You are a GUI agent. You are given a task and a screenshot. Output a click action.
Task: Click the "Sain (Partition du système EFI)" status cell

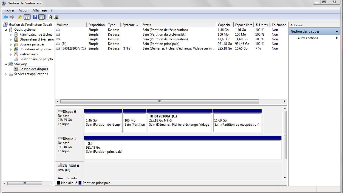[x=165, y=34]
